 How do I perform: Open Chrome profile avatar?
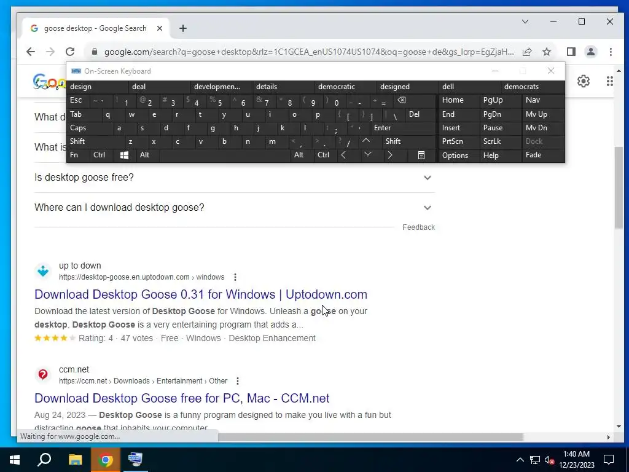(590, 52)
